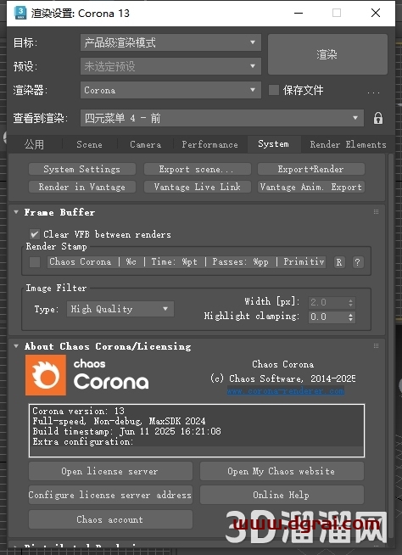Enable the 保存文件 checkbox

tap(274, 90)
